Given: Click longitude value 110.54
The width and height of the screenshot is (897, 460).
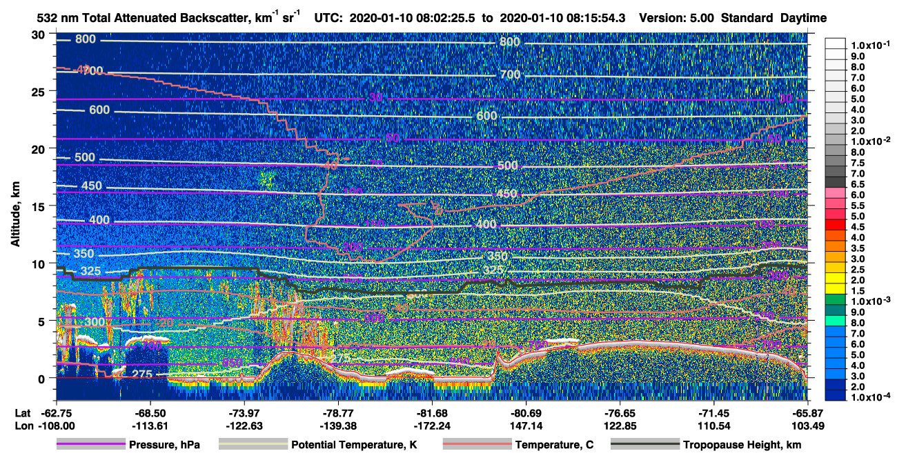Looking at the screenshot, I should click(x=714, y=426).
